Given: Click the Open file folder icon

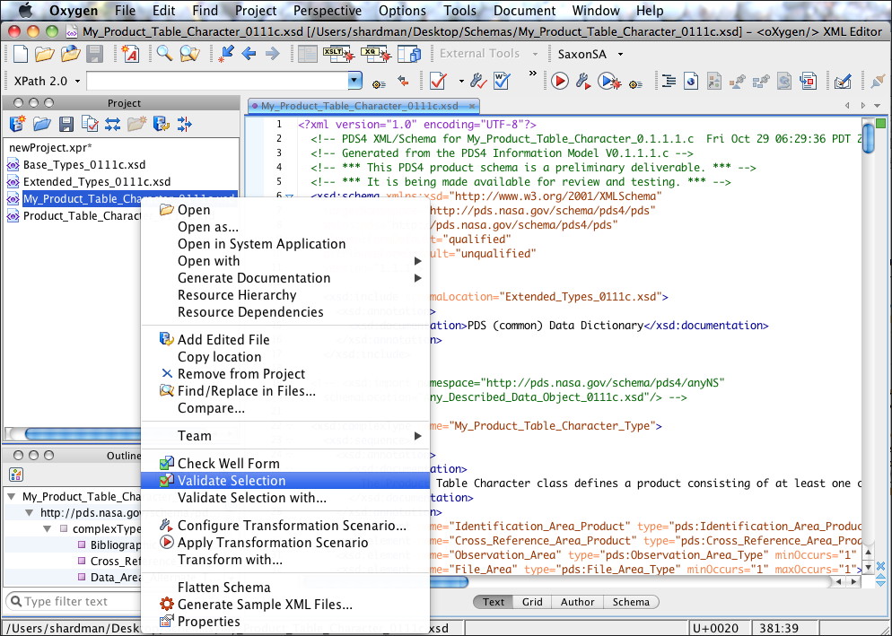Looking at the screenshot, I should pyautogui.click(x=44, y=54).
